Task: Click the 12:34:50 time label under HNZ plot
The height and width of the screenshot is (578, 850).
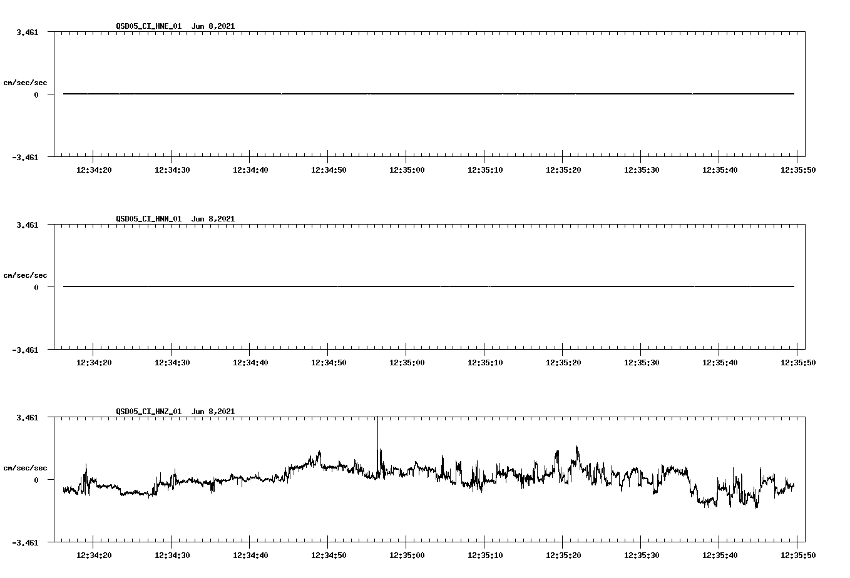Action: click(329, 555)
